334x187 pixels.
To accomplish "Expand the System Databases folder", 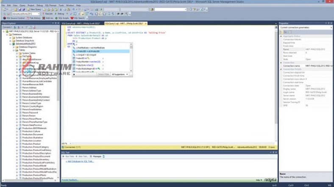I will tap(10, 37).
